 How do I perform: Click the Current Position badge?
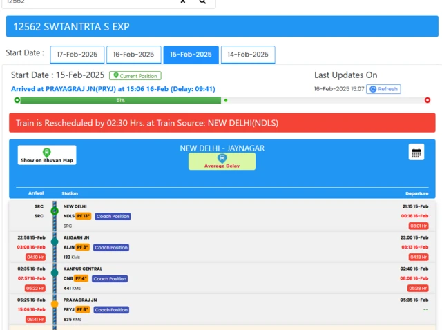point(135,76)
